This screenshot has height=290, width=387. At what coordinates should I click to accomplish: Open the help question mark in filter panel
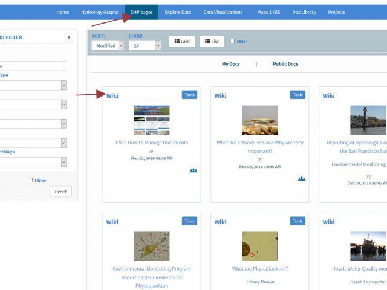(69, 37)
